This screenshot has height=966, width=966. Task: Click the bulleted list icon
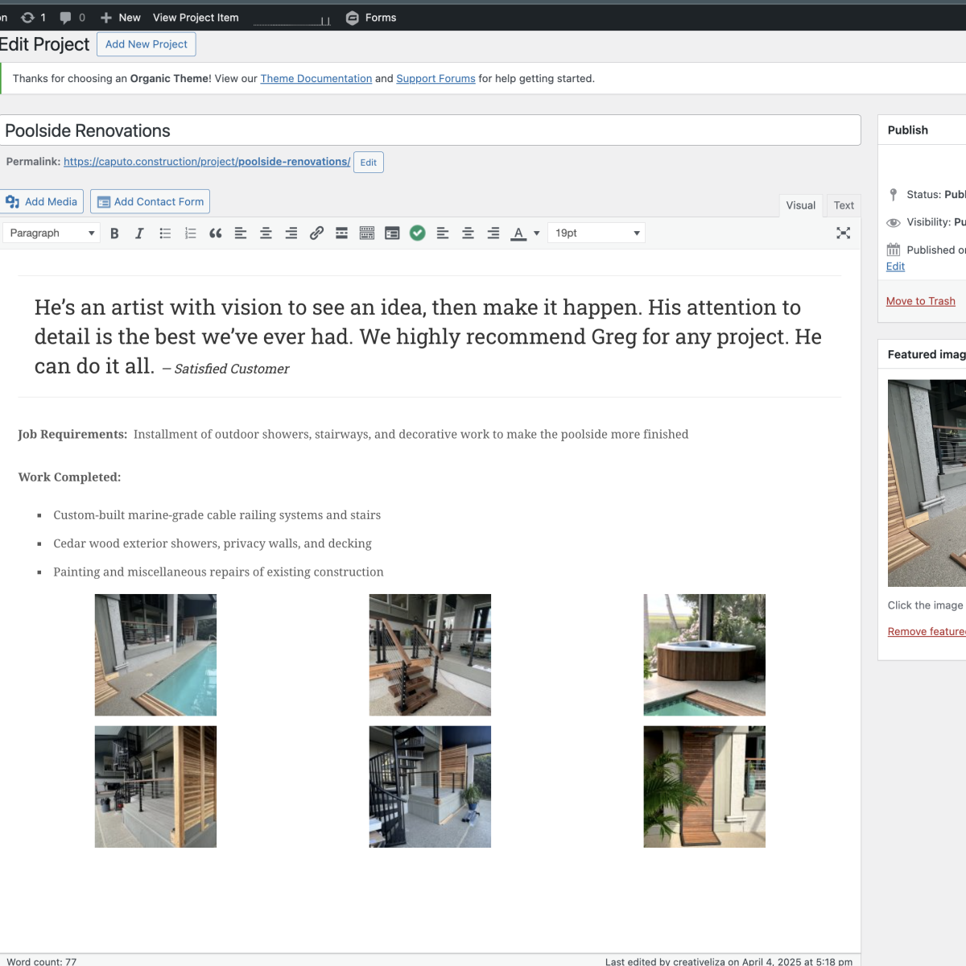point(165,233)
